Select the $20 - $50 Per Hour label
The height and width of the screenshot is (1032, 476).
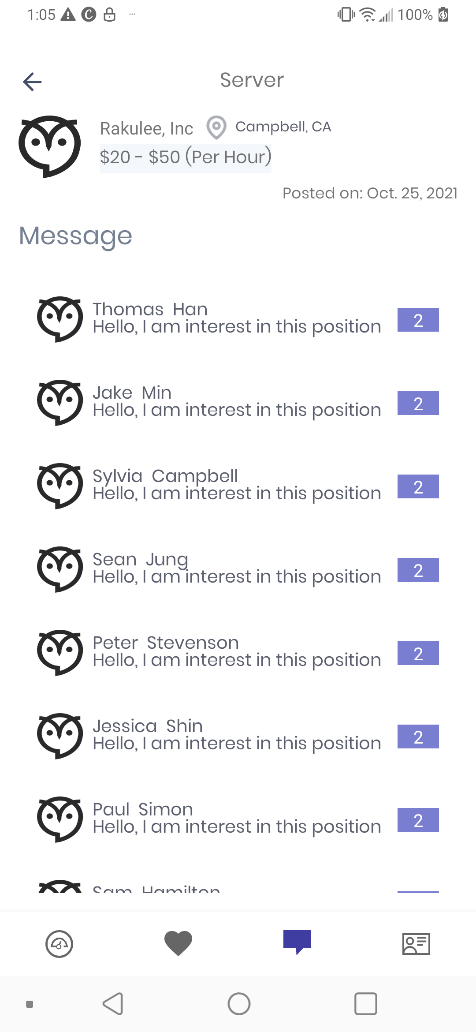coord(186,157)
